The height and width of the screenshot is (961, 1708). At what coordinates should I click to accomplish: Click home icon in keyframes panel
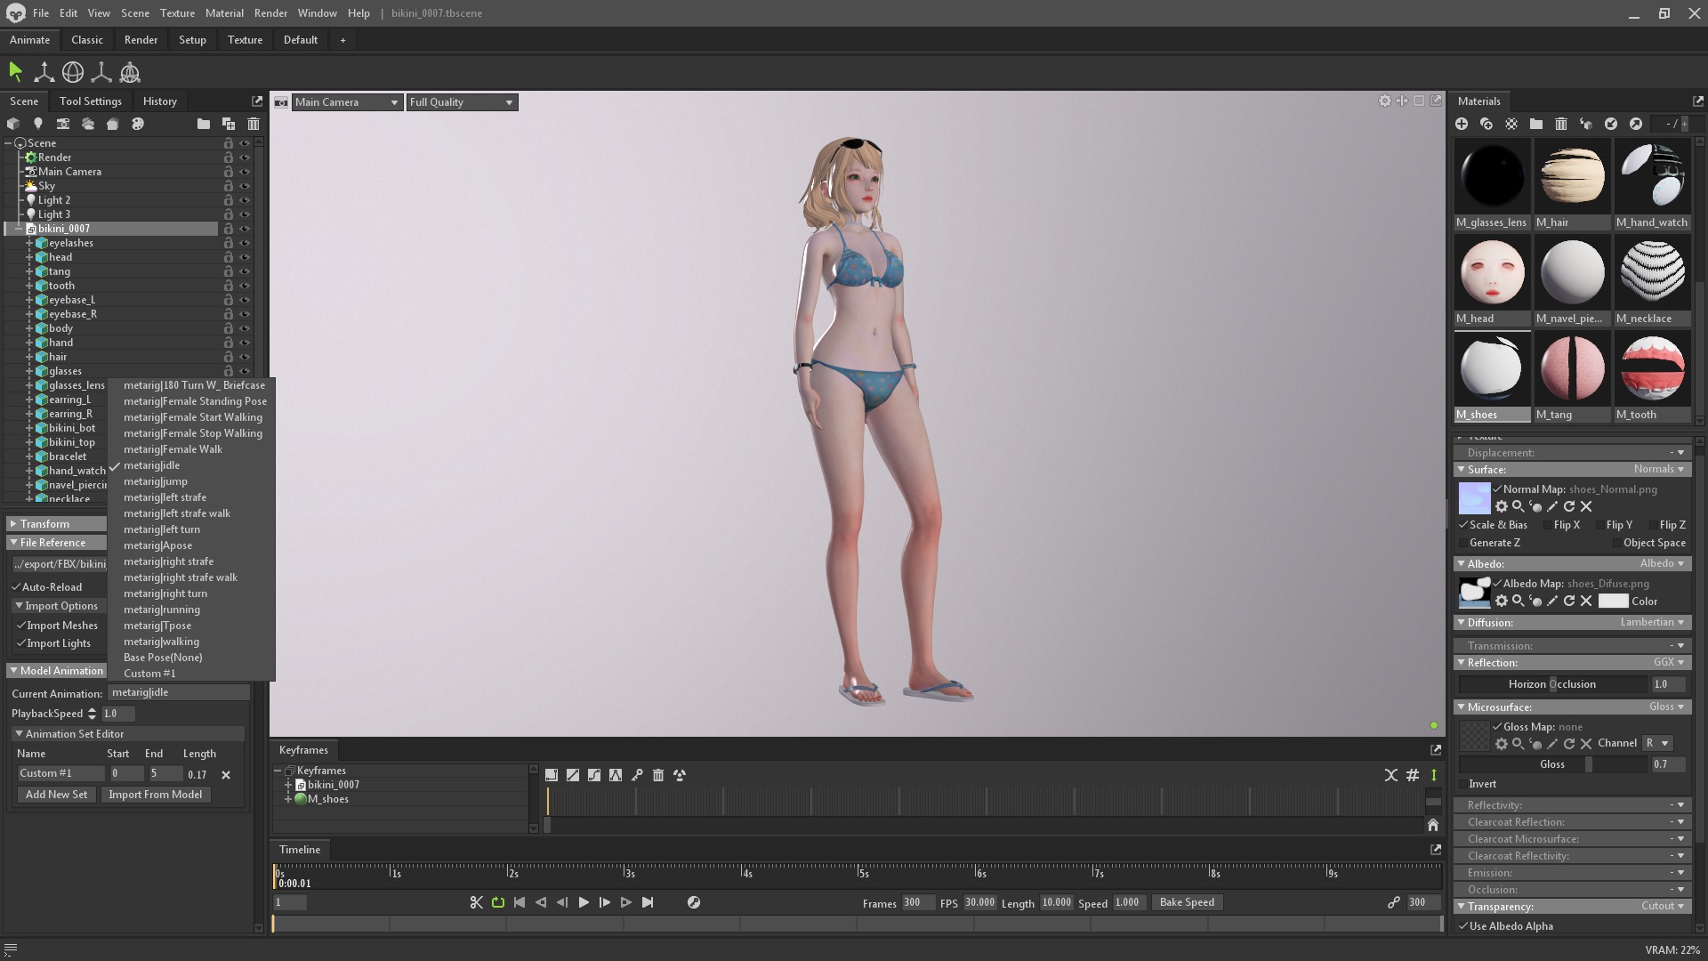pos(1432,825)
